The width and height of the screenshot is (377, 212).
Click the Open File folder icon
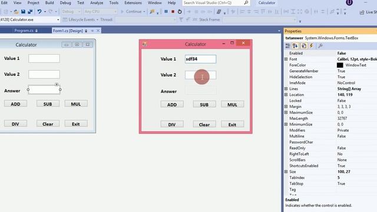point(16,12)
